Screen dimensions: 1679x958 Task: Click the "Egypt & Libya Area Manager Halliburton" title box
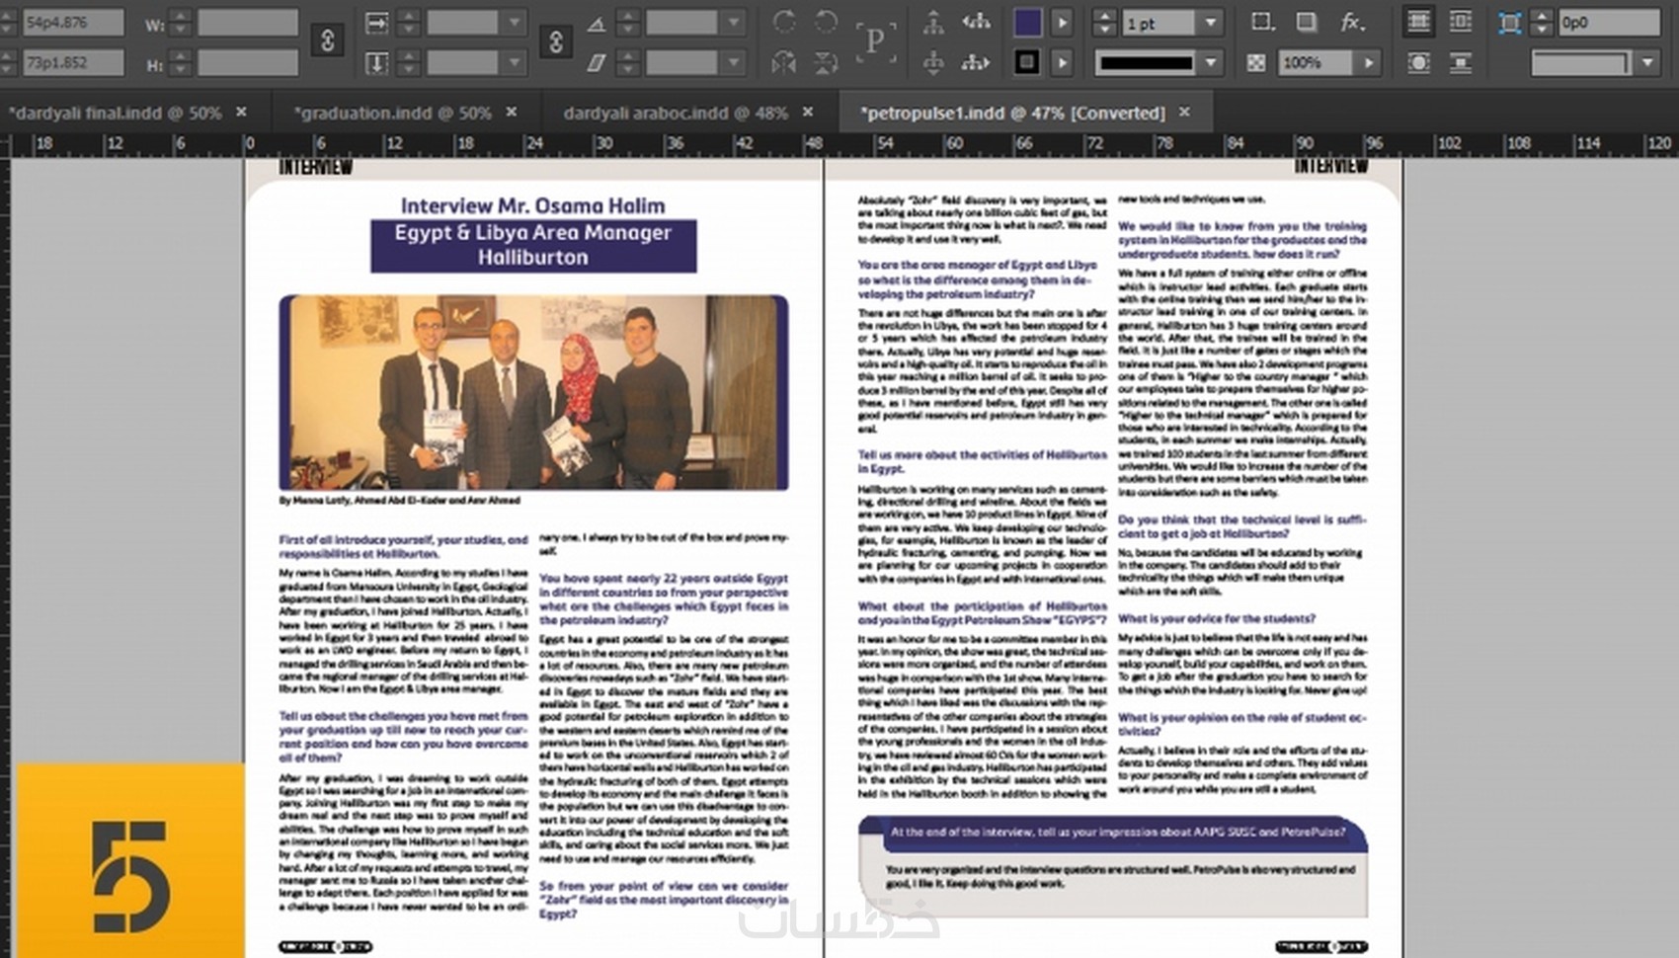click(x=533, y=245)
